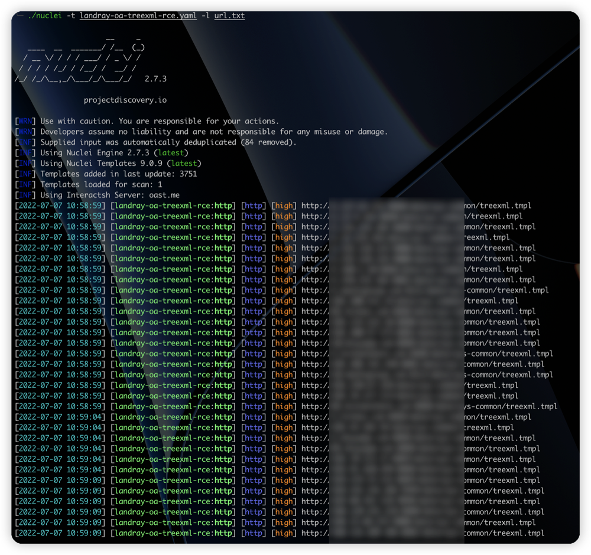
Task: Click the underlined landray-oa-treexml-rce.yaml argument
Action: [138, 15]
